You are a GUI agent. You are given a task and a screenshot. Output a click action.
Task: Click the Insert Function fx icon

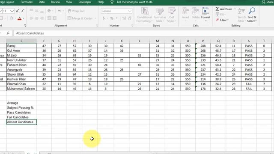click(x=8, y=33)
